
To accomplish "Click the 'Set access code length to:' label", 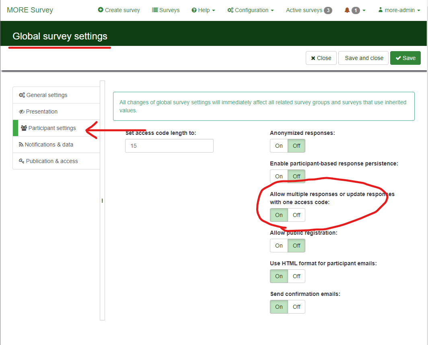I will pos(161,133).
